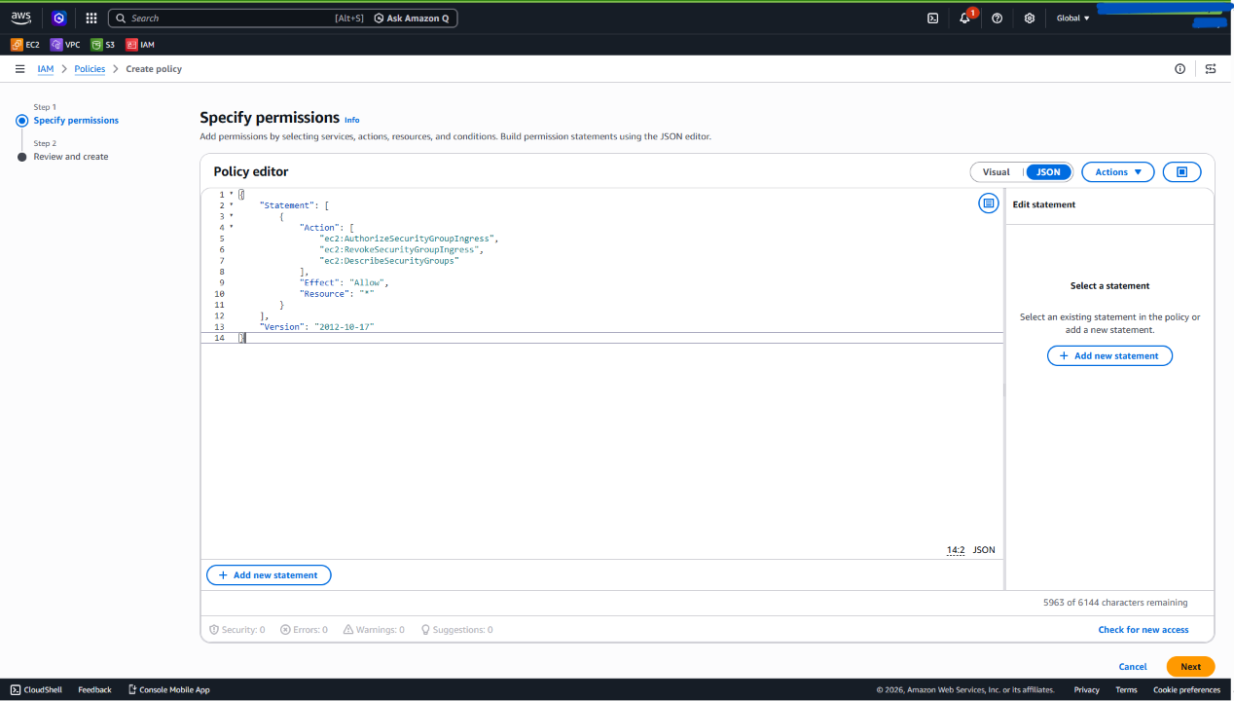Open the VPC shortcut in favorites bar
The height and width of the screenshot is (701, 1234).
click(x=65, y=45)
